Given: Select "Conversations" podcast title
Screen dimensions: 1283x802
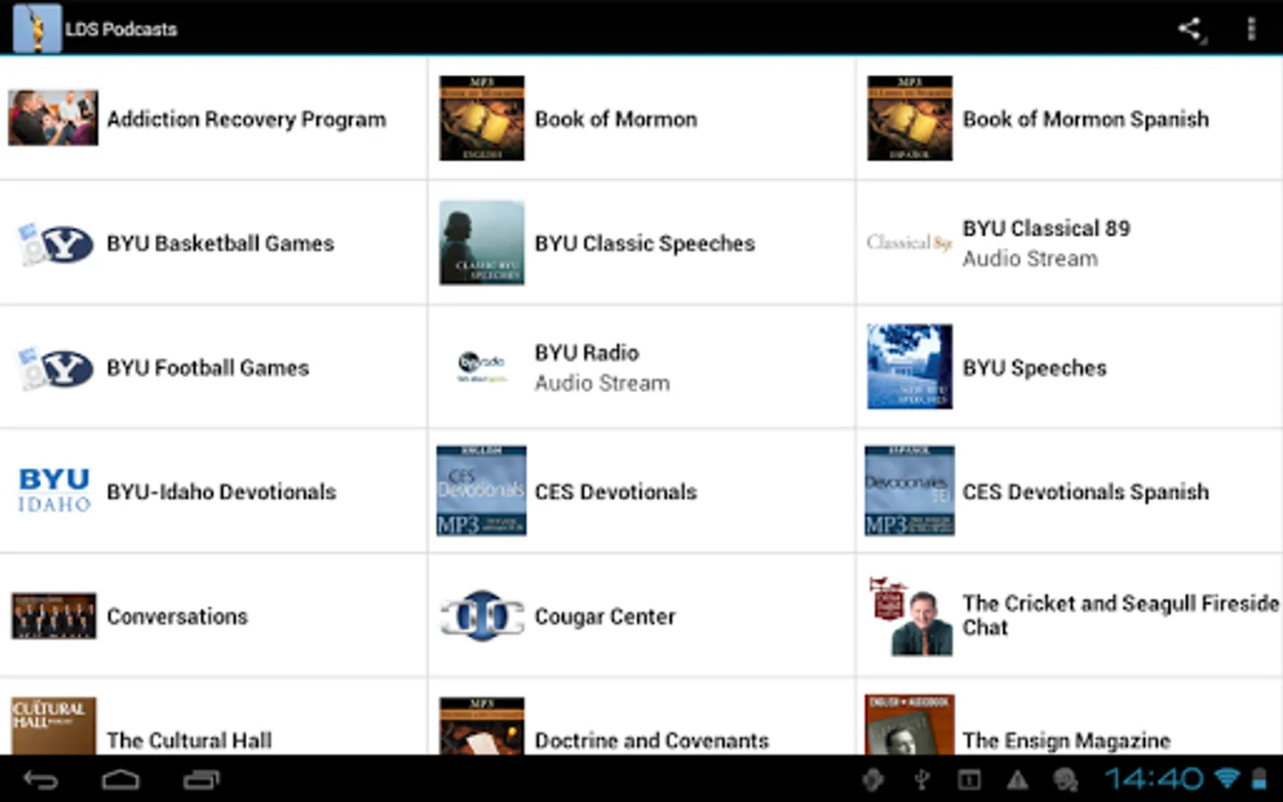Looking at the screenshot, I should [177, 617].
